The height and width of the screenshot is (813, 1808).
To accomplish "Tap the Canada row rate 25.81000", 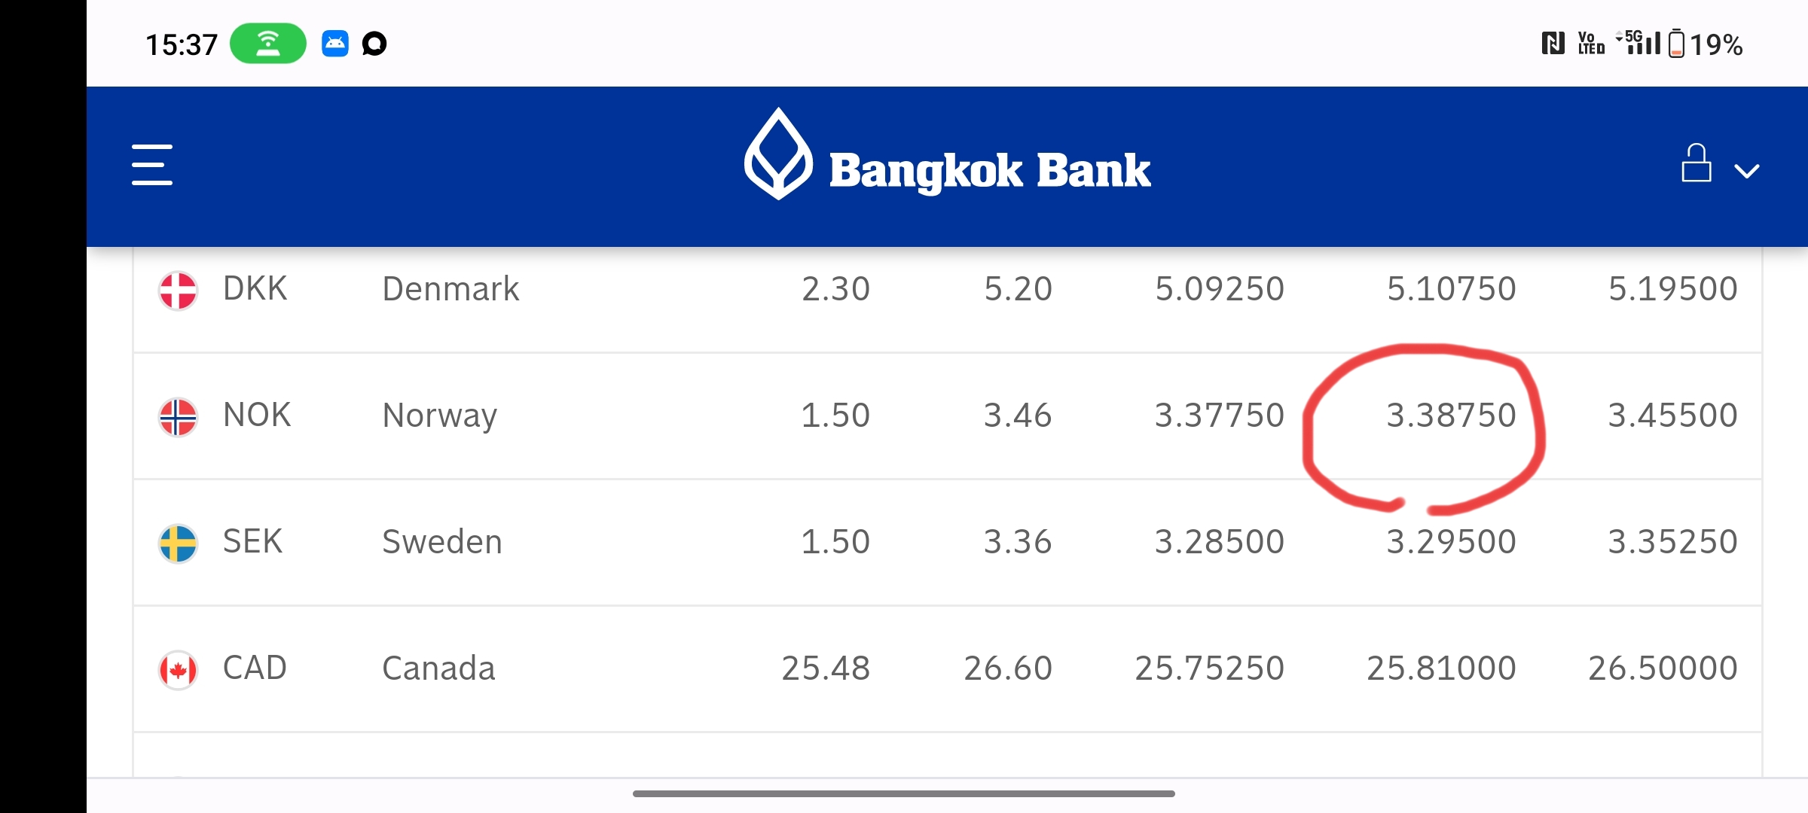I will (1440, 668).
